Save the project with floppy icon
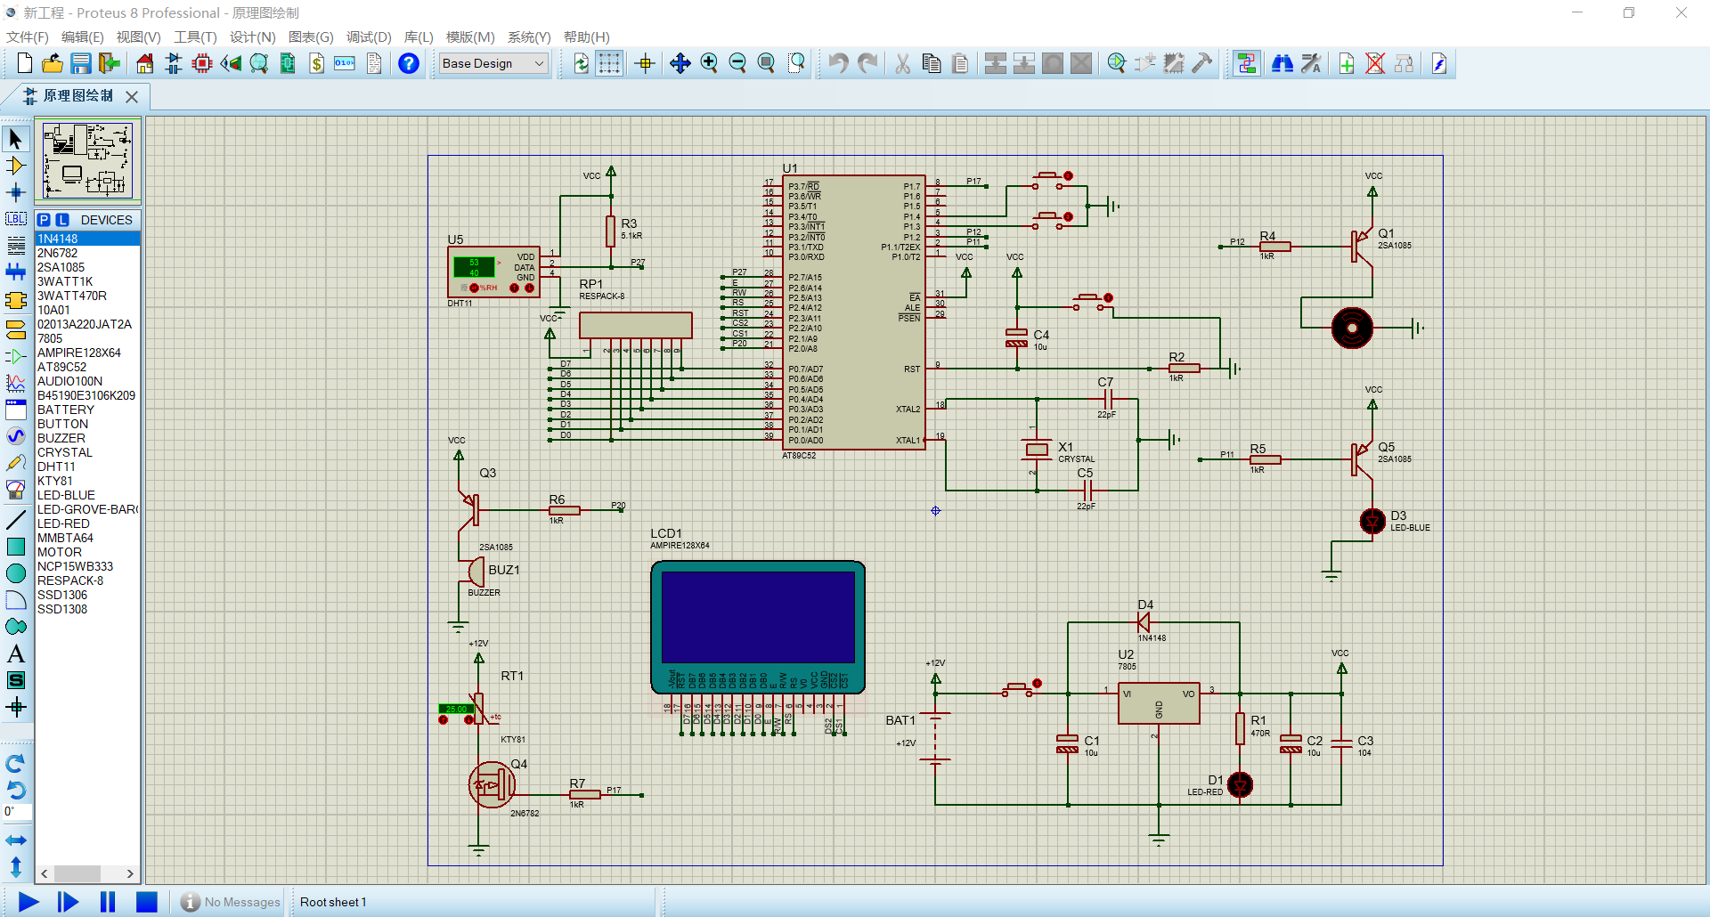 pos(81,63)
